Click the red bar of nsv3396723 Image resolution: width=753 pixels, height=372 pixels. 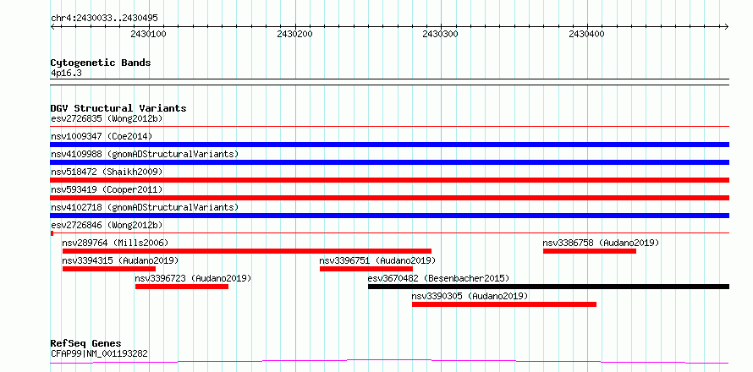pyautogui.click(x=182, y=287)
